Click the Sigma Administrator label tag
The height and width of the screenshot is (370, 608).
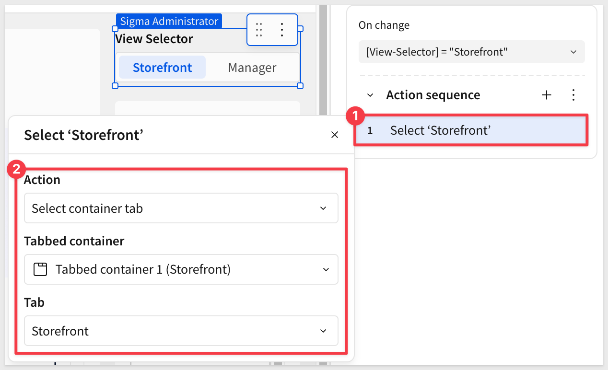point(169,21)
